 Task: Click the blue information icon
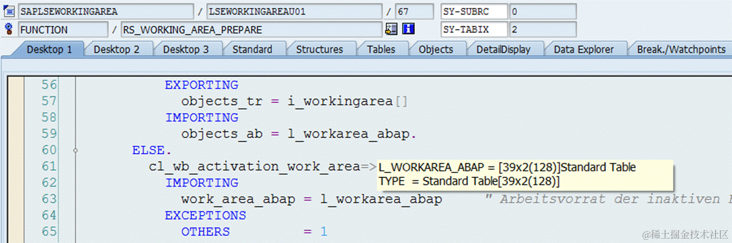408,29
